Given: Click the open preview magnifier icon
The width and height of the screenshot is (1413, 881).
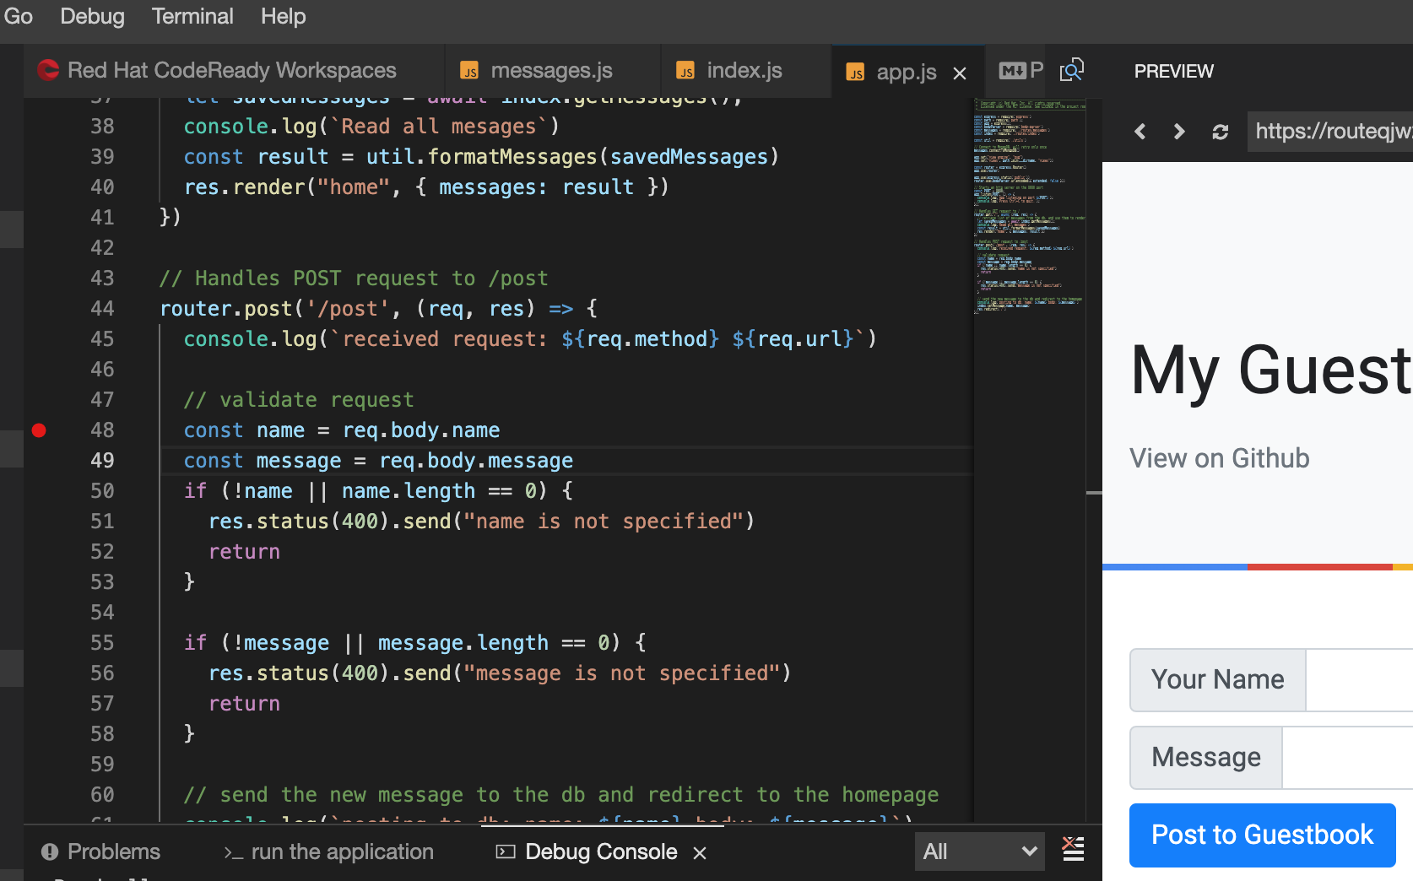Looking at the screenshot, I should (1071, 70).
